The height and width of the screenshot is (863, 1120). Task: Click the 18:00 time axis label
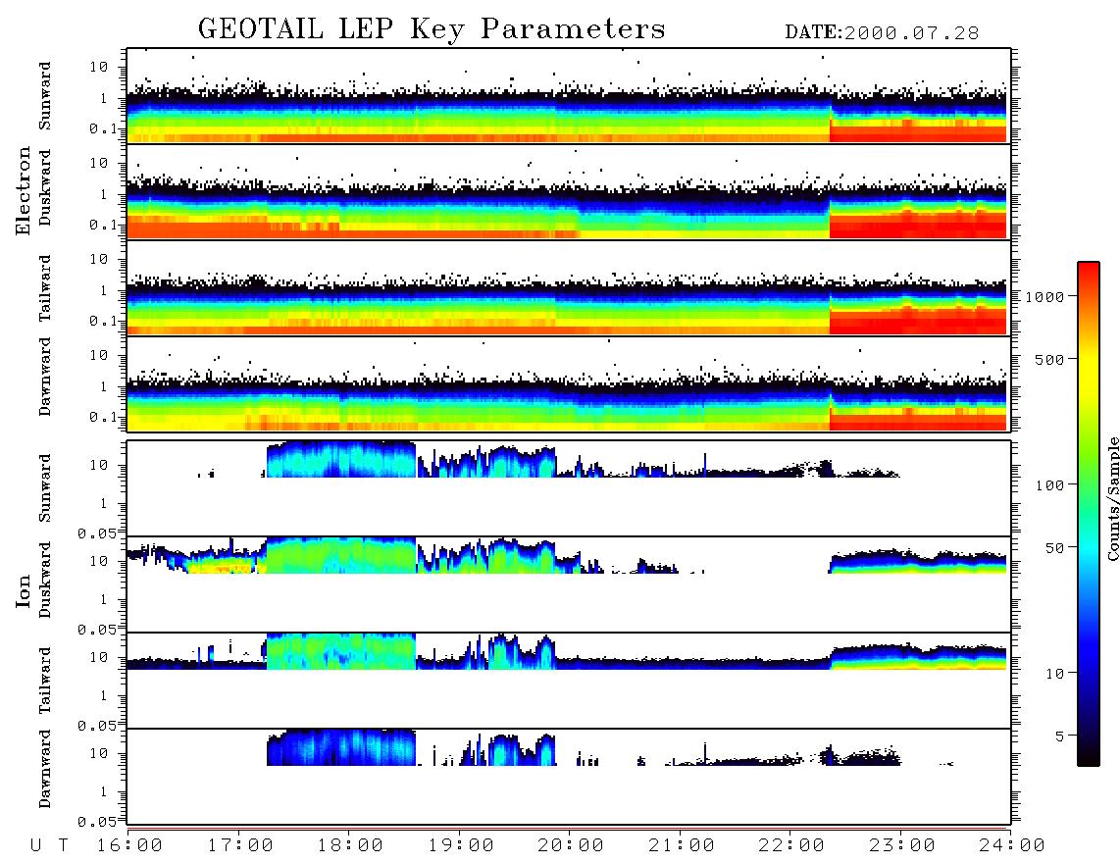351,846
